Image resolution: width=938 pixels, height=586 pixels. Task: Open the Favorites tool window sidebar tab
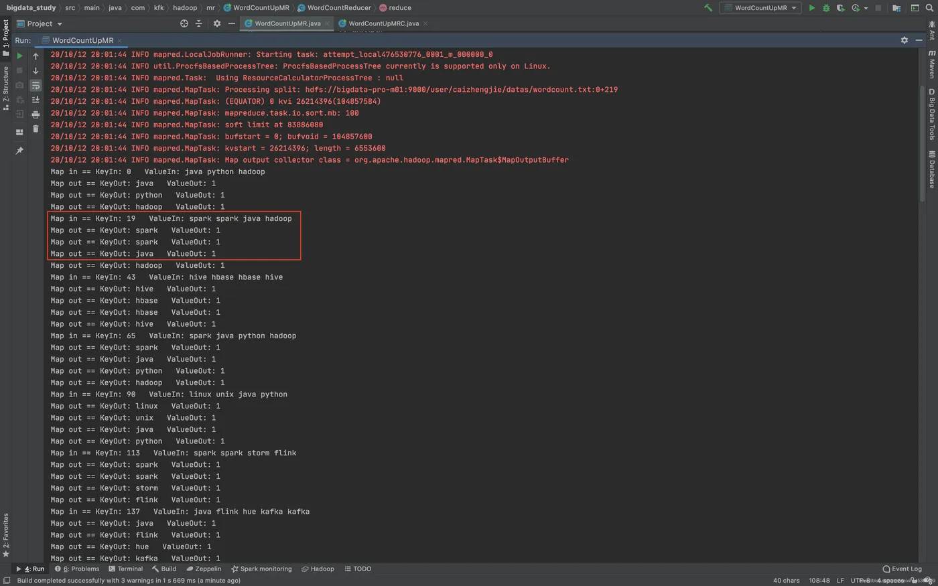click(x=5, y=535)
